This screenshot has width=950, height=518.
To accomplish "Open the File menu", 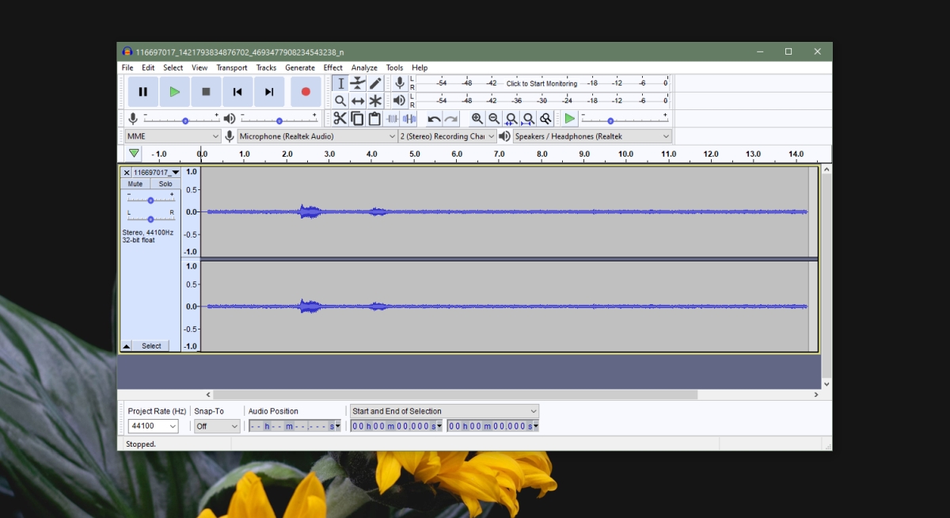I will [x=127, y=68].
